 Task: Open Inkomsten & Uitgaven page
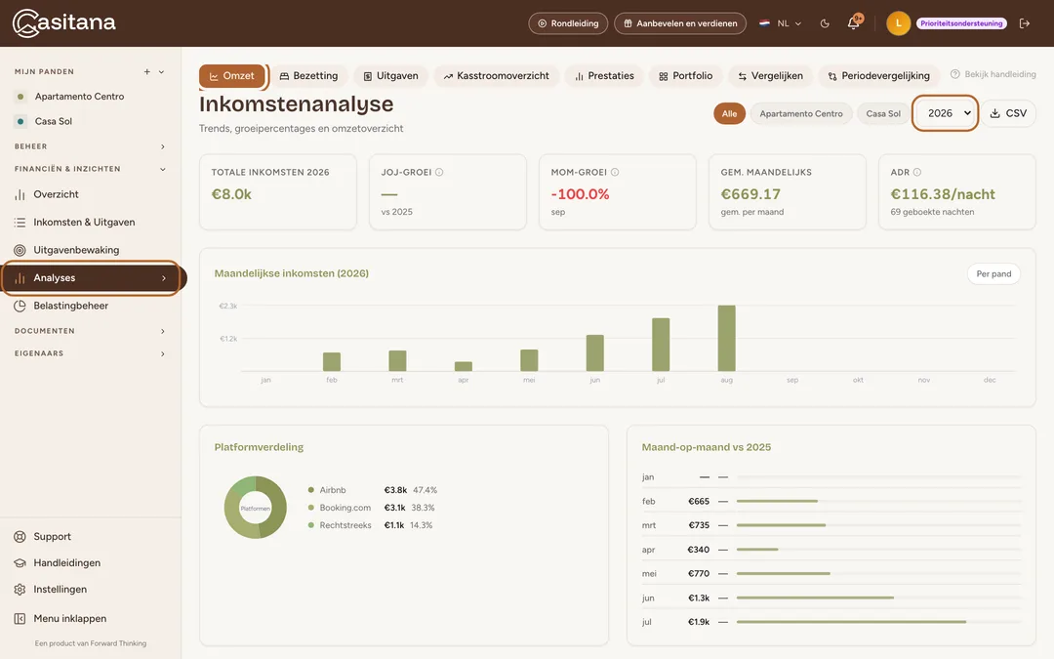(x=84, y=222)
